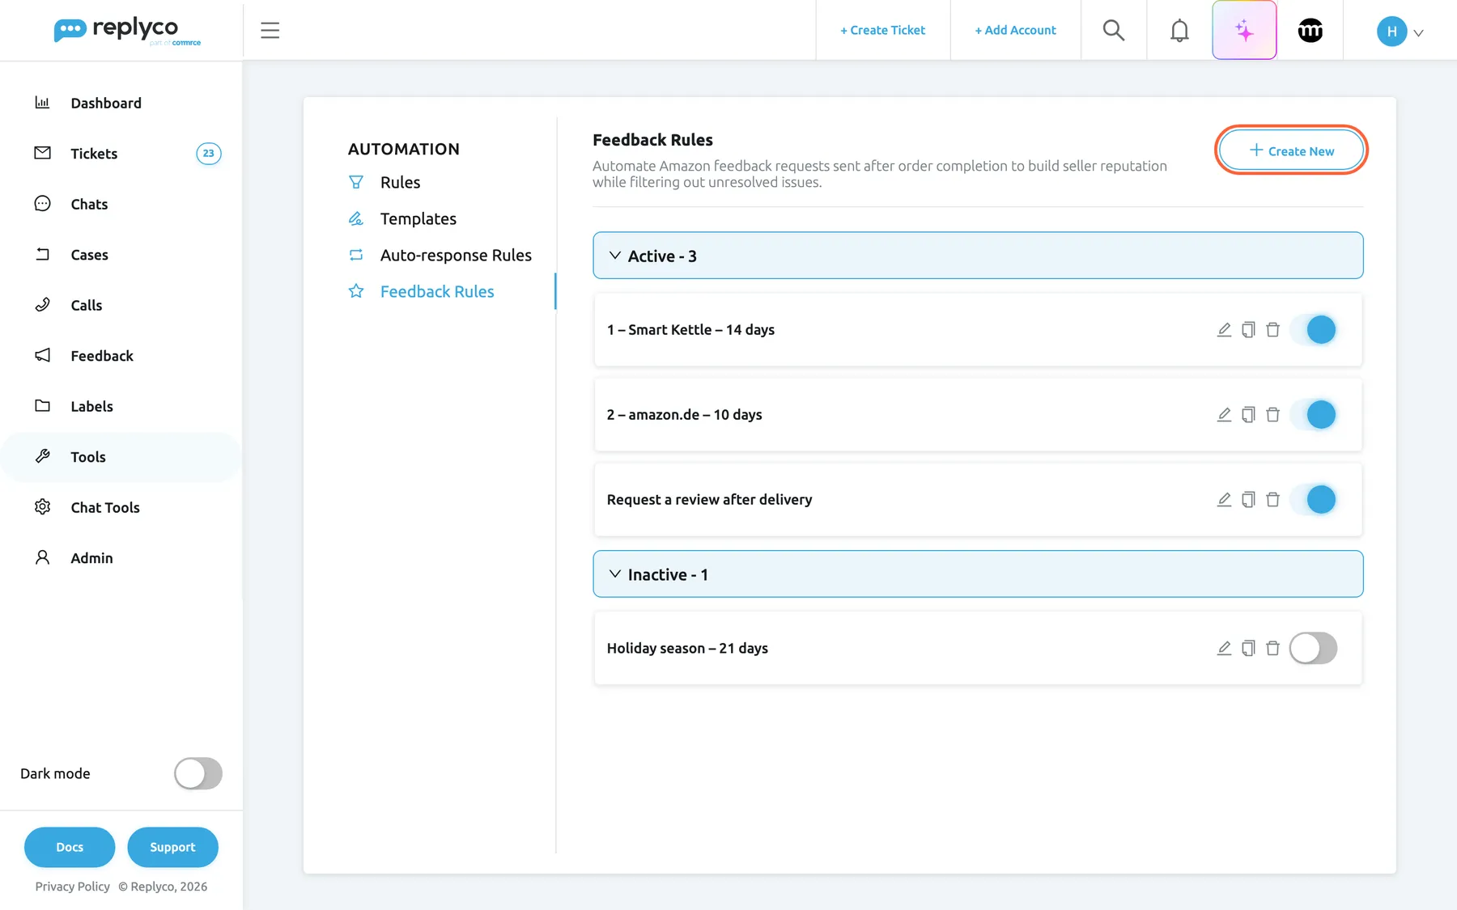Select Feedback Rules menu item
Image resolution: width=1457 pixels, height=910 pixels.
(437, 292)
